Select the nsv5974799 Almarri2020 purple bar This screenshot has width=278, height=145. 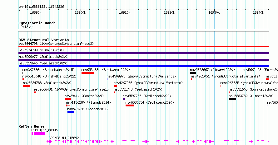(x=144, y=53)
